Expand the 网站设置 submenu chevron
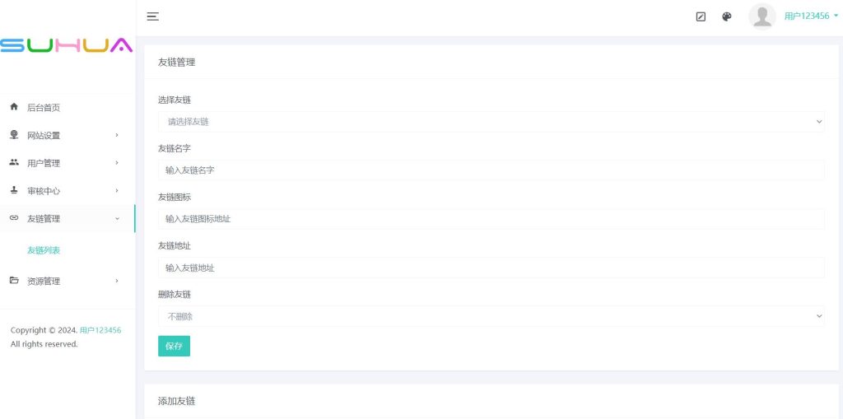 tap(117, 135)
